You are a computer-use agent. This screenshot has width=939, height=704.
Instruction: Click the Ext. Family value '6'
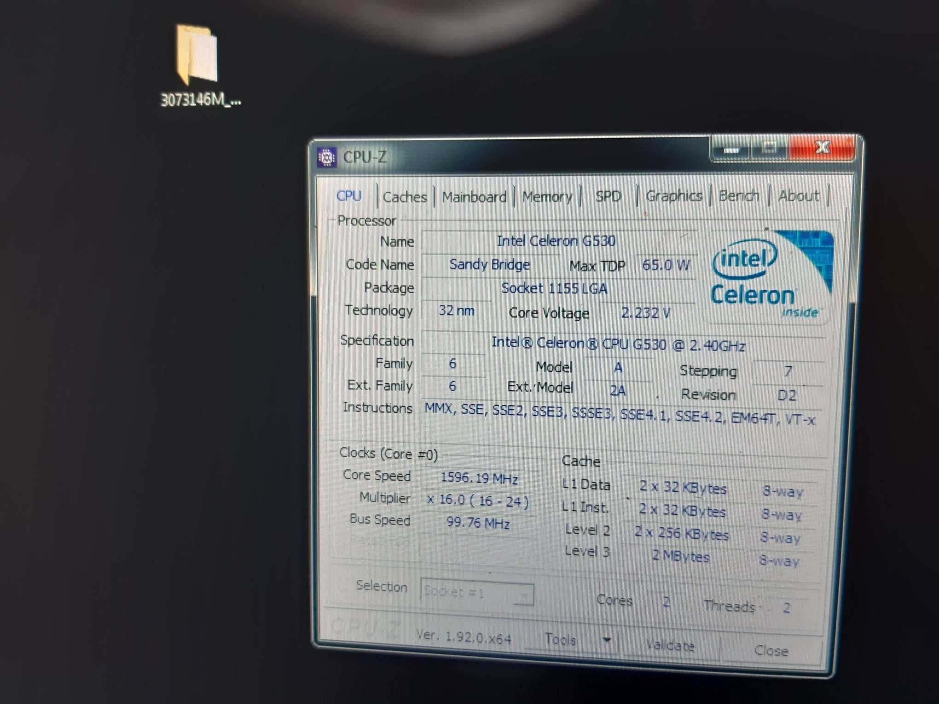point(452,386)
